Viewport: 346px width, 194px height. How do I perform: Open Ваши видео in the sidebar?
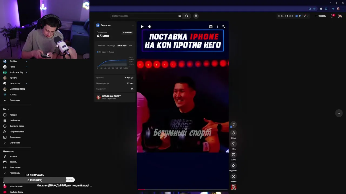pos(15,137)
